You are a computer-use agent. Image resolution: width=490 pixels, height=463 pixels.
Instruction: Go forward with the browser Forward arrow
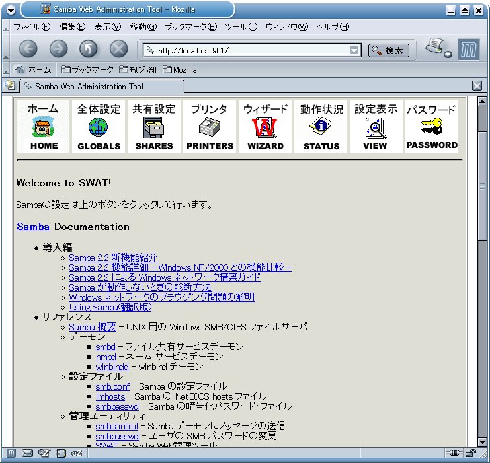click(58, 49)
